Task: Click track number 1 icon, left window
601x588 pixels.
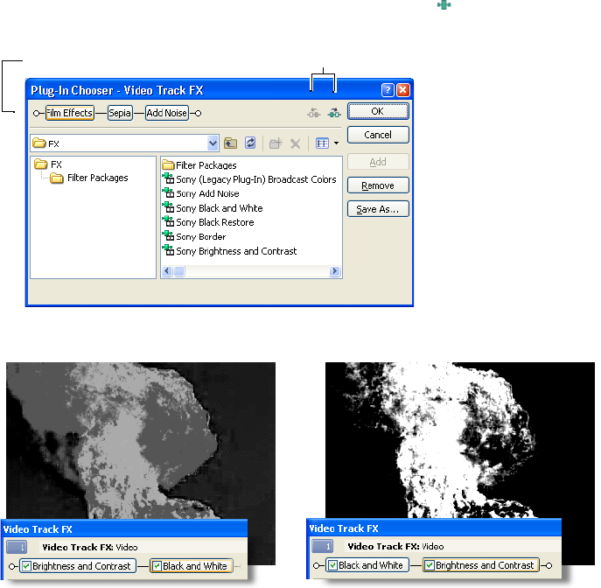Action: pos(17,547)
